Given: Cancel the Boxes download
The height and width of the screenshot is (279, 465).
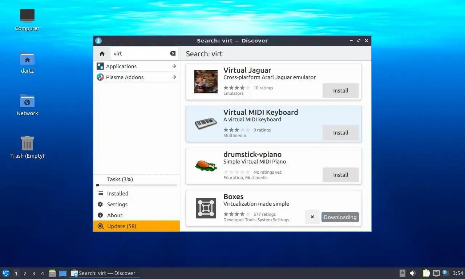Looking at the screenshot, I should (x=312, y=217).
